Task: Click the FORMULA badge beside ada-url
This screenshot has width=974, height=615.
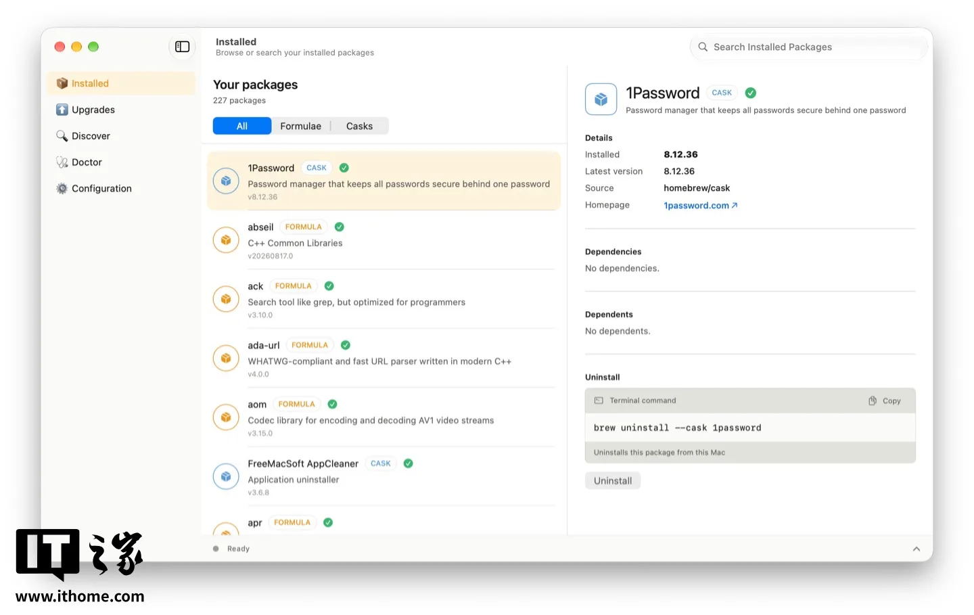Action: (310, 345)
